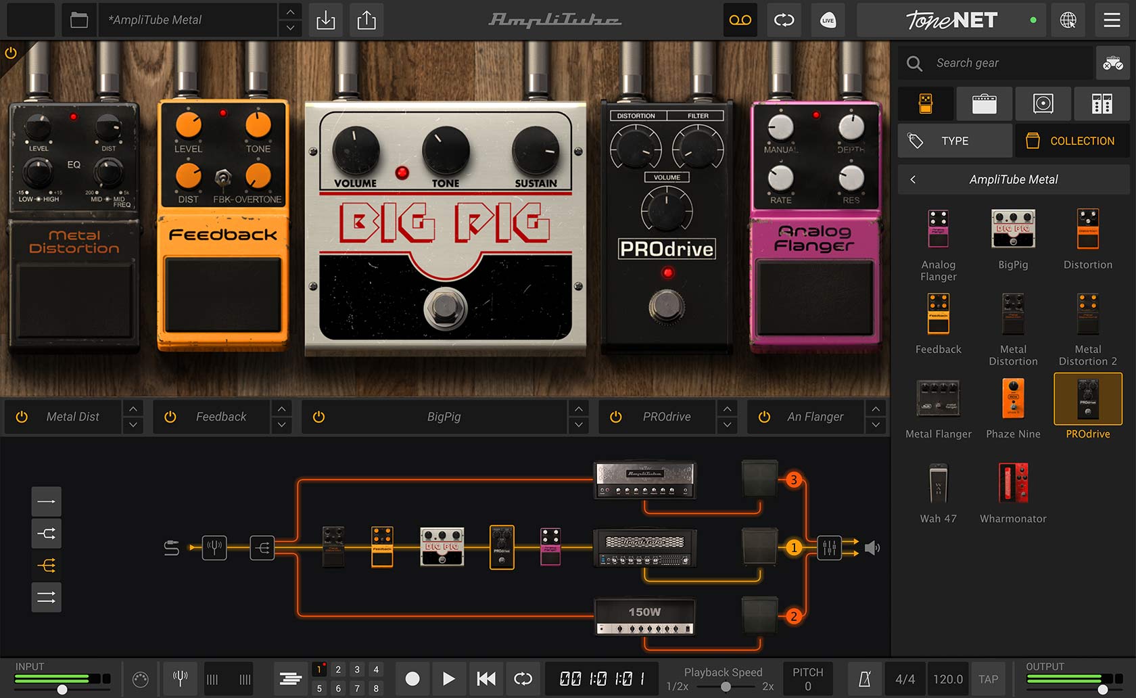Open the globe web icon
This screenshot has height=698, width=1136.
1068,20
